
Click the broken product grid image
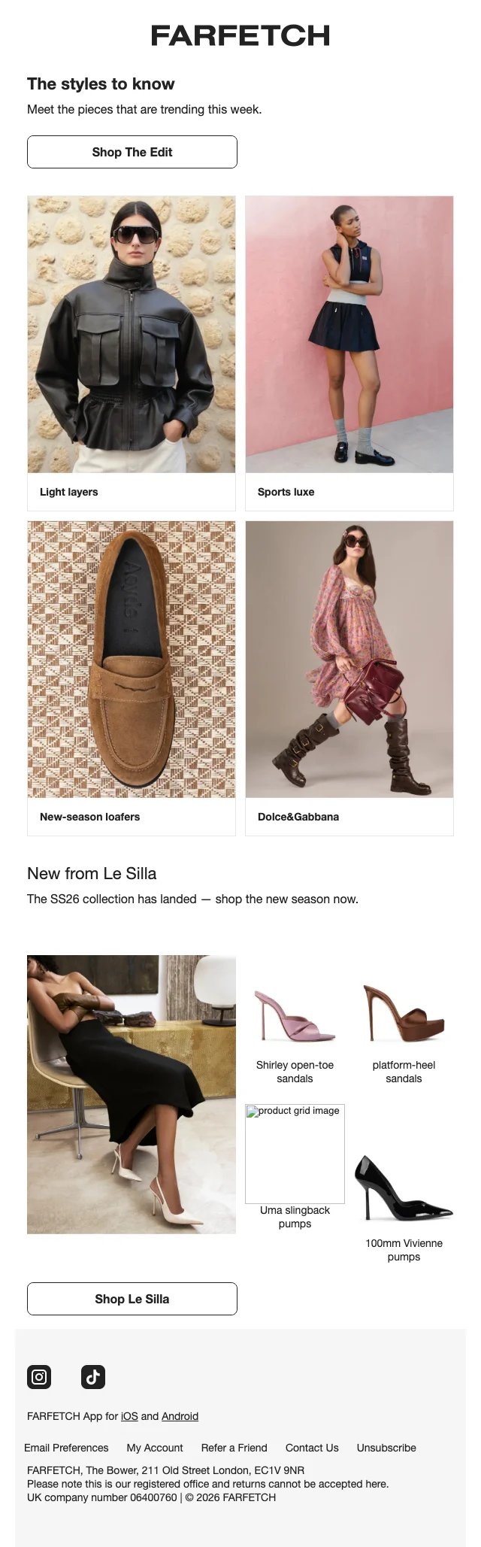295,1154
